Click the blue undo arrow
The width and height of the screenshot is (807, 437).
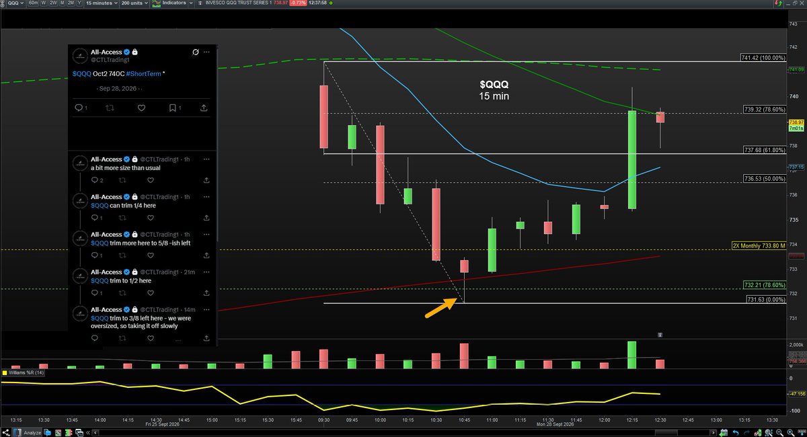(736, 432)
